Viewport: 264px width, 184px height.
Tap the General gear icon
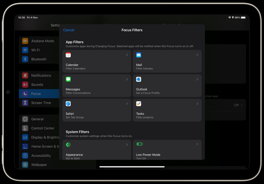click(25, 119)
